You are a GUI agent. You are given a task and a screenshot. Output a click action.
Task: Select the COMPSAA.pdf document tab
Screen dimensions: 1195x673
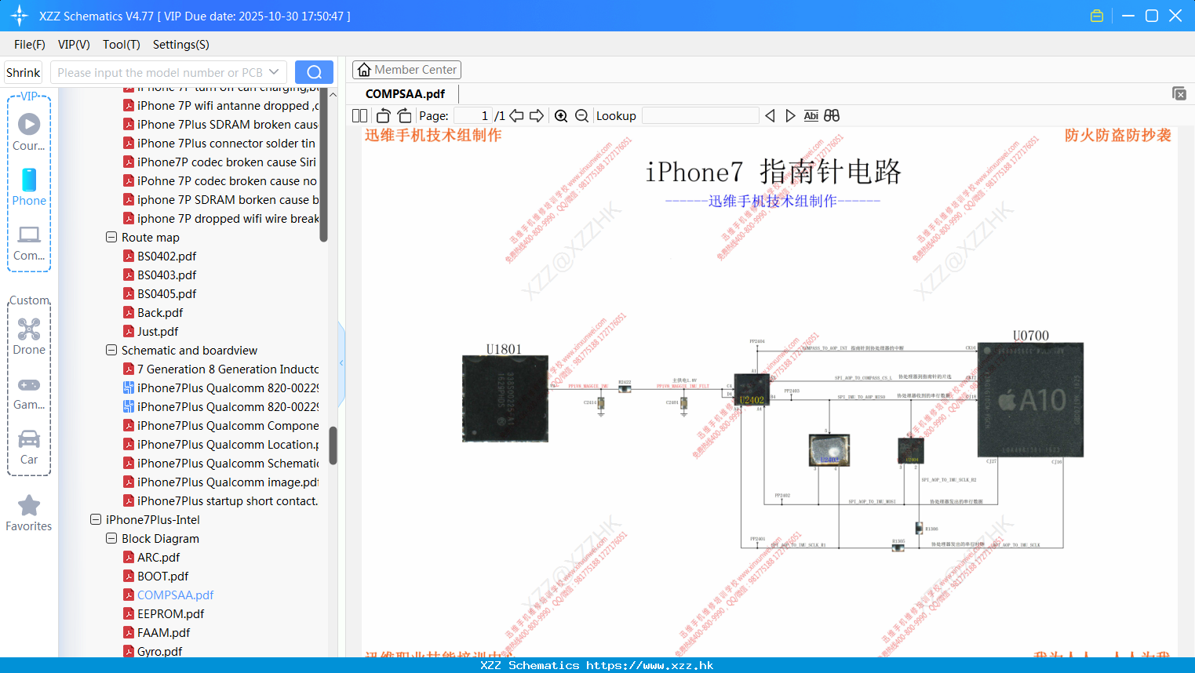(x=405, y=93)
